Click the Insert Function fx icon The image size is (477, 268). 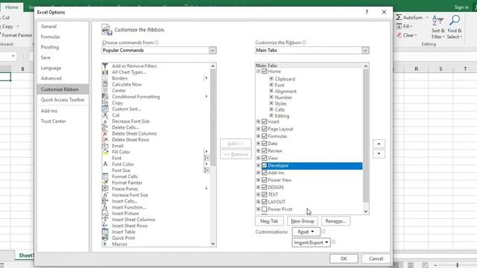[x=105, y=207]
